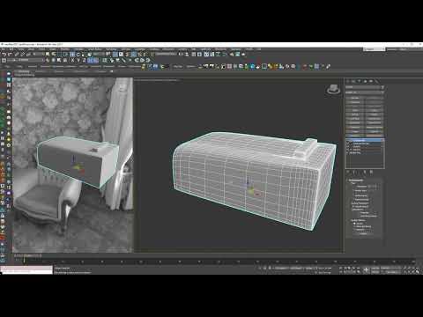Click the object name field in Modify panel
Screen dimensions: 423x317
pyautogui.click(x=363, y=87)
